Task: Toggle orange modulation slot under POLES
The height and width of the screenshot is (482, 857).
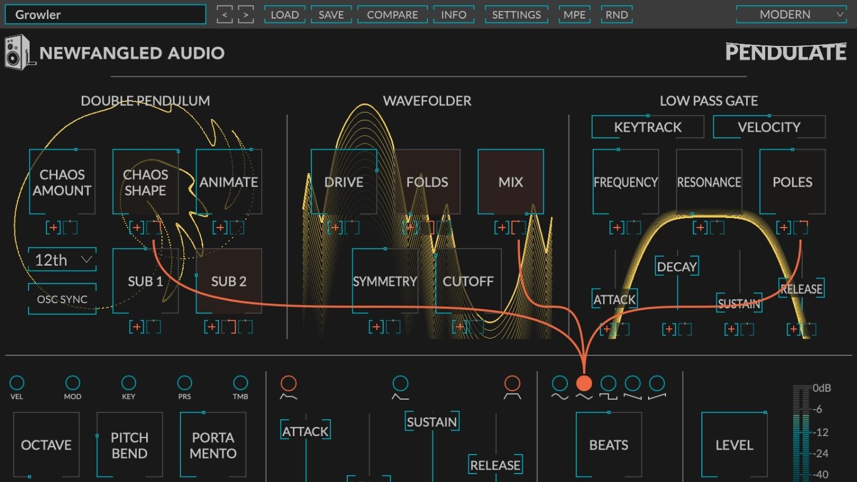Action: coord(801,228)
